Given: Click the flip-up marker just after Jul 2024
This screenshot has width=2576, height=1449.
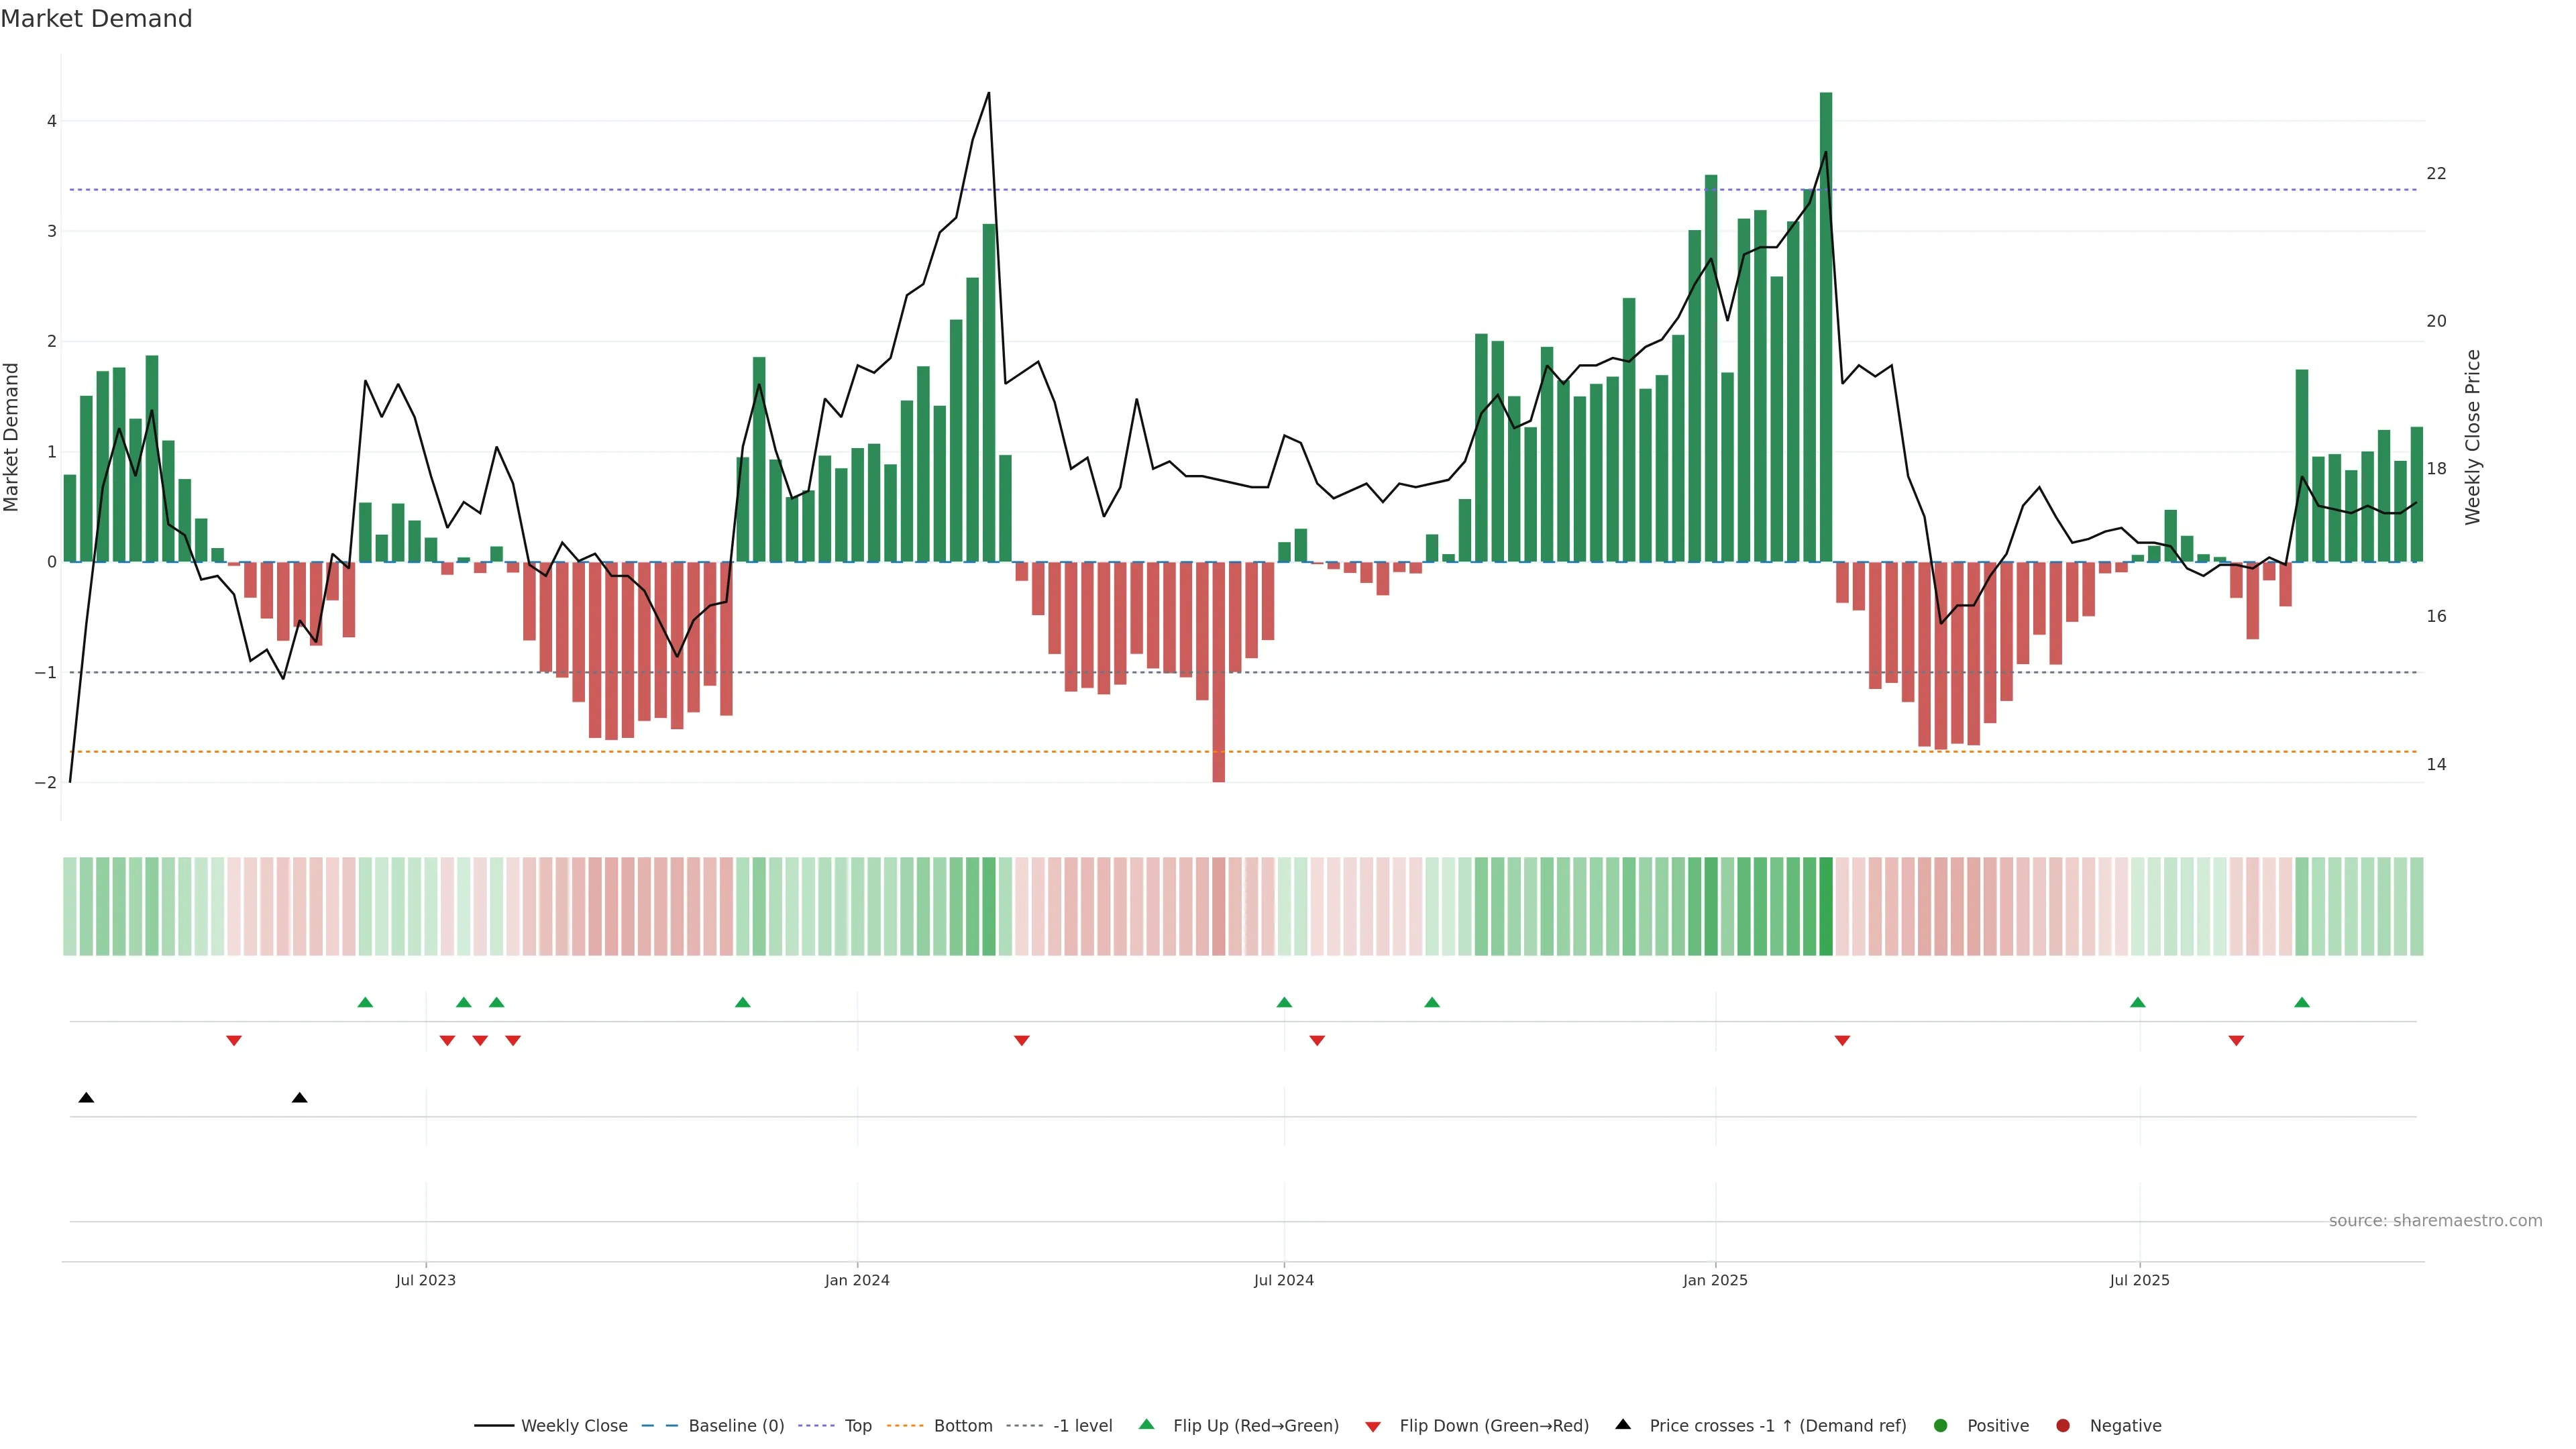Looking at the screenshot, I should point(1285,1003).
